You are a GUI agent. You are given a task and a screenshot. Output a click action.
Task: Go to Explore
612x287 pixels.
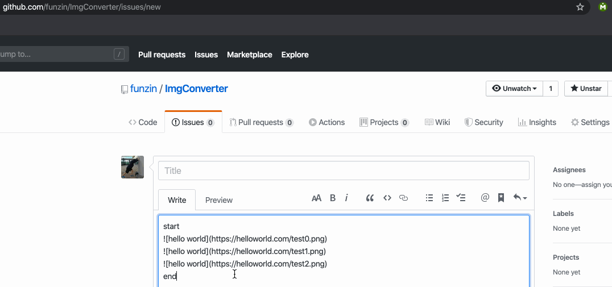click(295, 55)
